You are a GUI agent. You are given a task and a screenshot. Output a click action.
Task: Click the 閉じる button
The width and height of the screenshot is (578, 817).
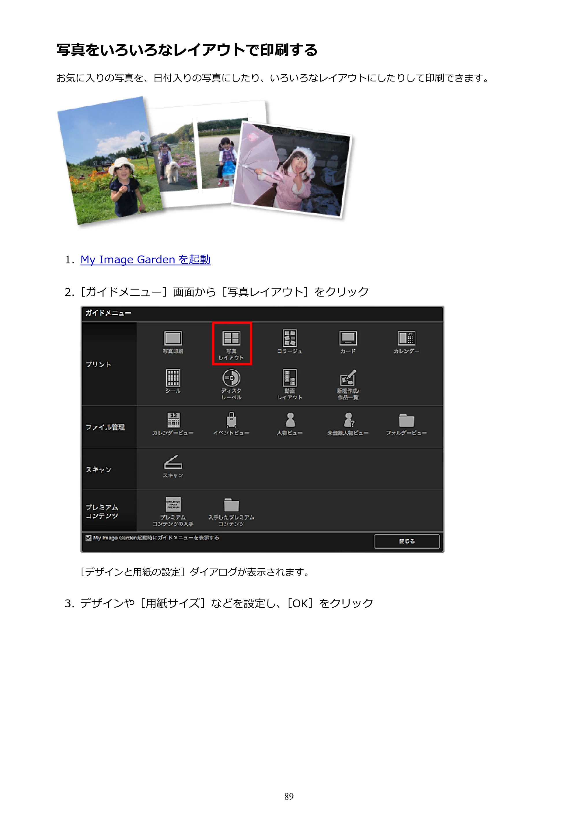tap(407, 541)
